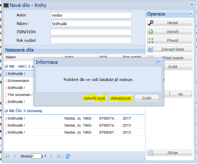Click Aktualizovat in the Informace dialog
The image size is (197, 164).
pos(121,98)
